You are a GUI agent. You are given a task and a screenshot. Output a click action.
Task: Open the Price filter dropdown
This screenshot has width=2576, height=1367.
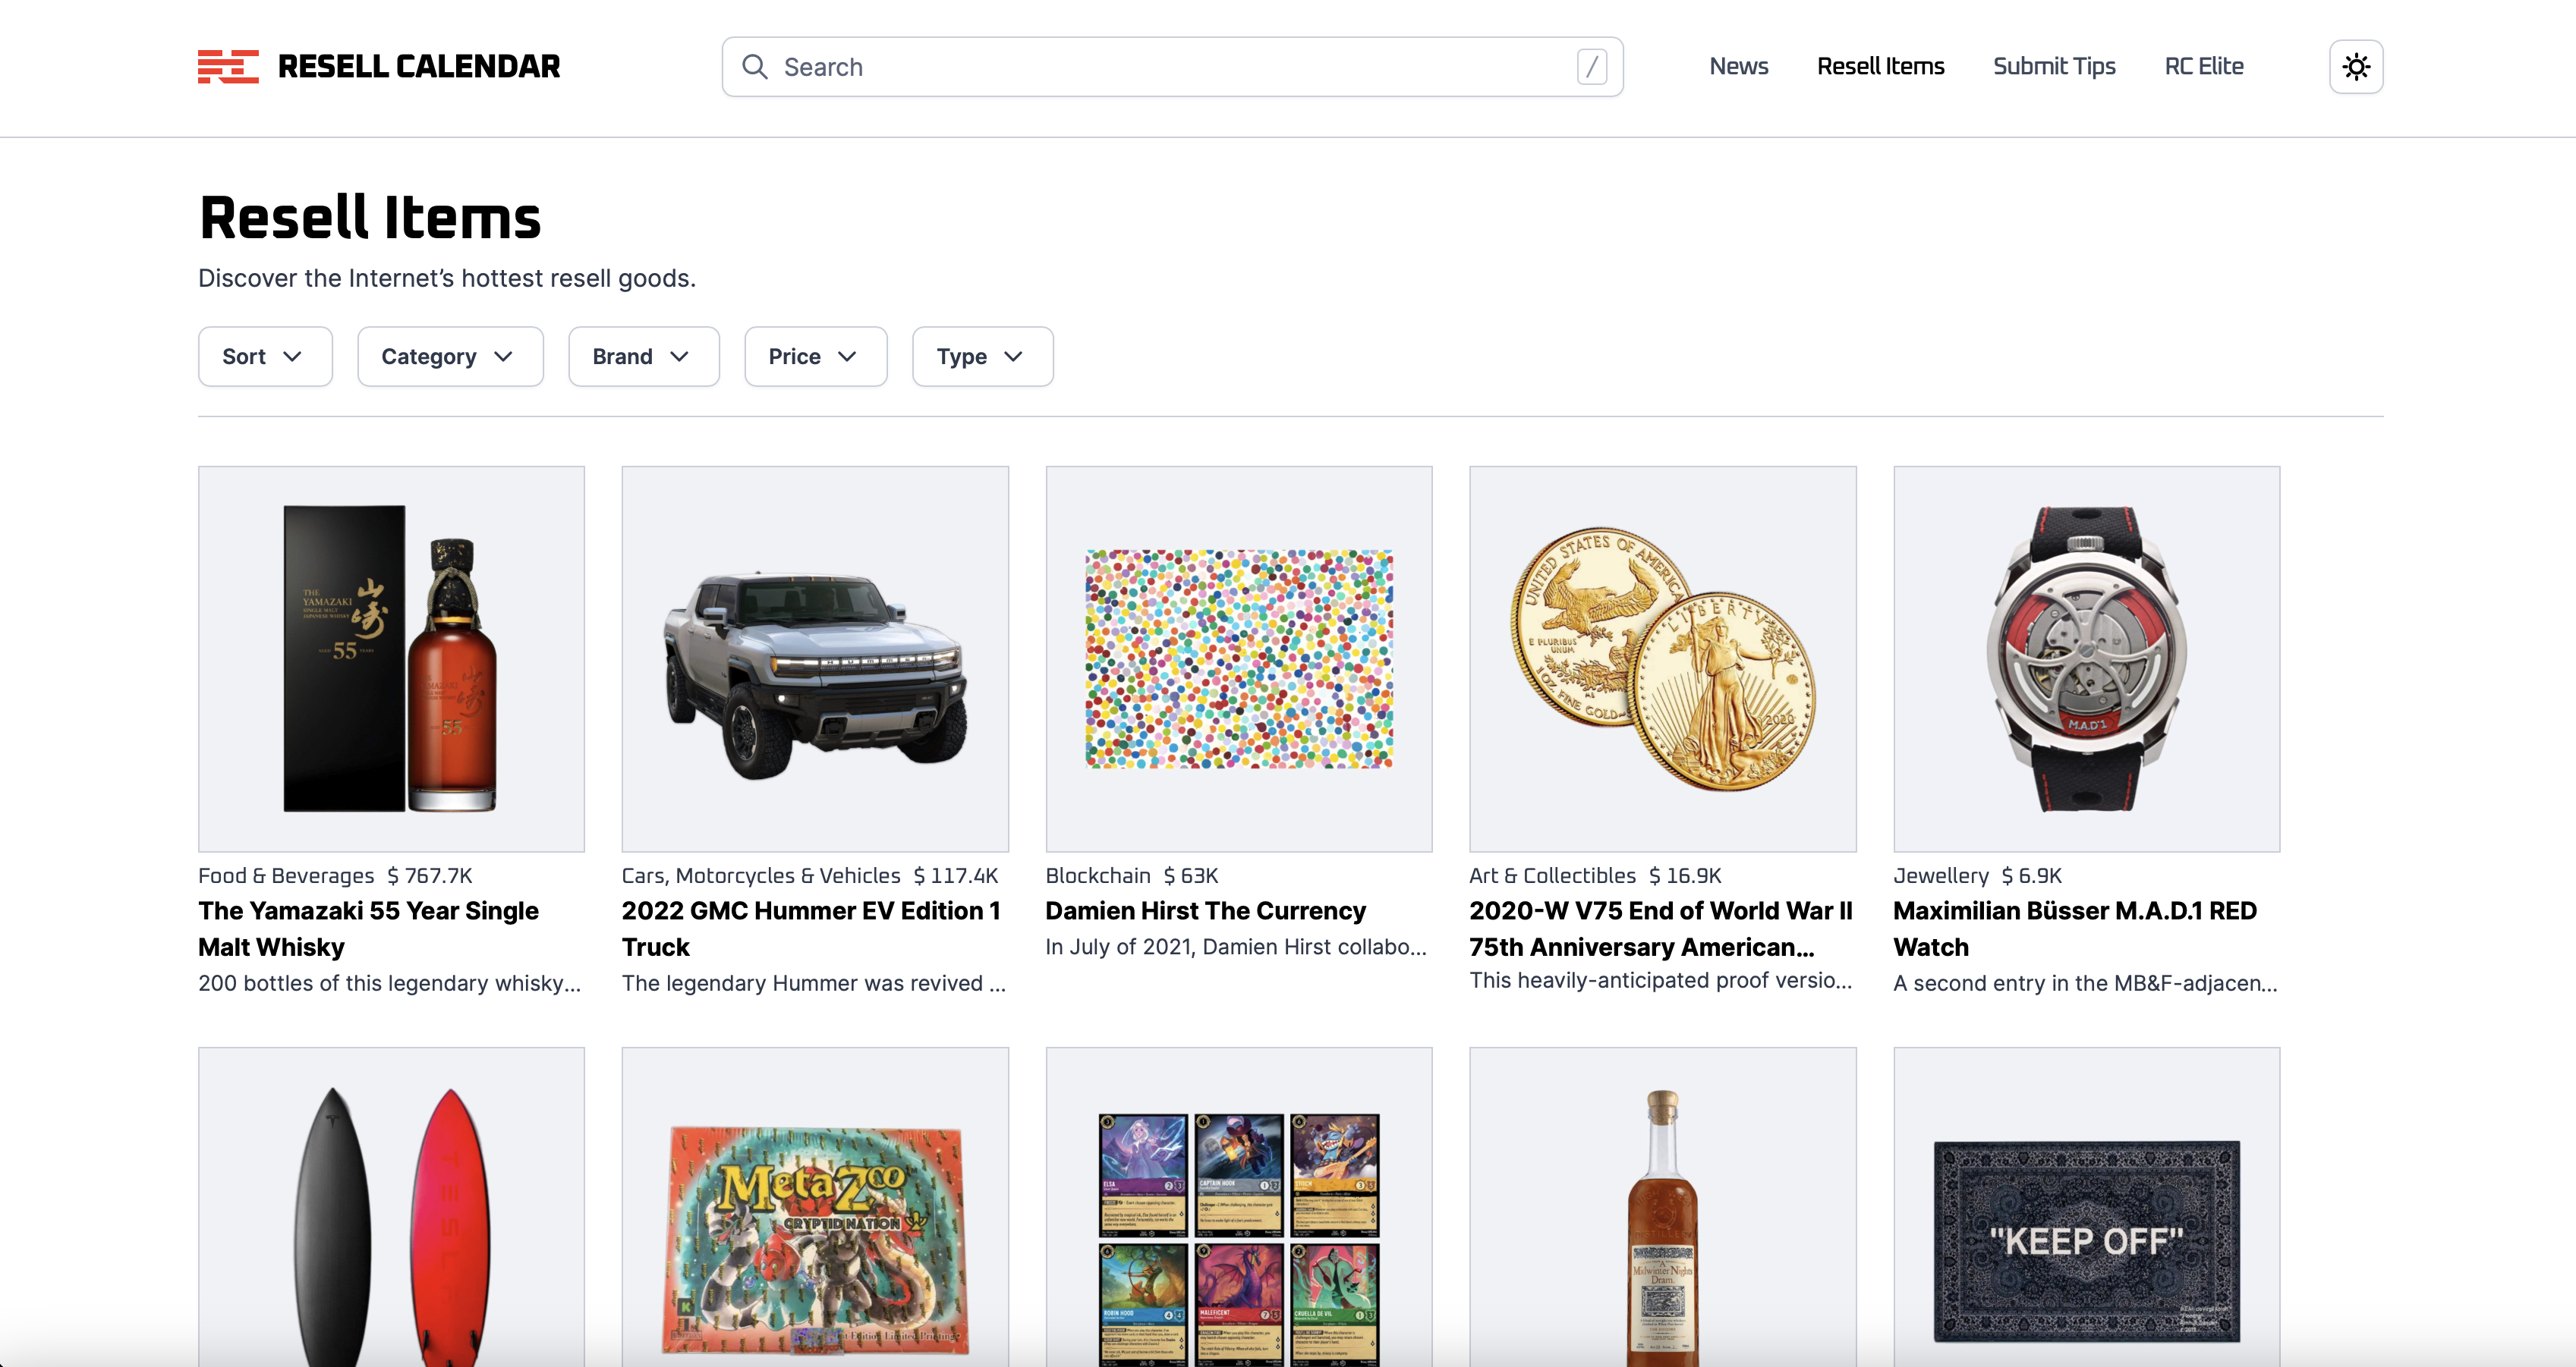pos(815,357)
